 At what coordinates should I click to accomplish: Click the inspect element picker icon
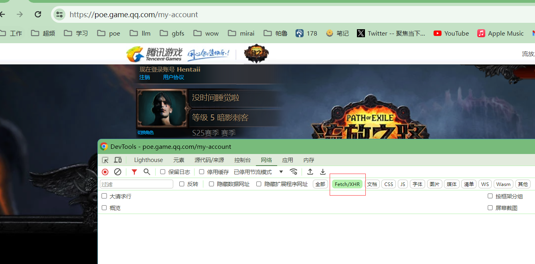[x=105, y=160]
